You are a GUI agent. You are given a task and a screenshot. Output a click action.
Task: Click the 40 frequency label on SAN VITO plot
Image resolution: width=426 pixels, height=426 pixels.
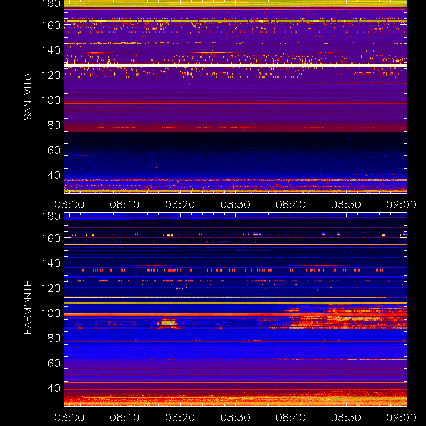pyautogui.click(x=54, y=175)
